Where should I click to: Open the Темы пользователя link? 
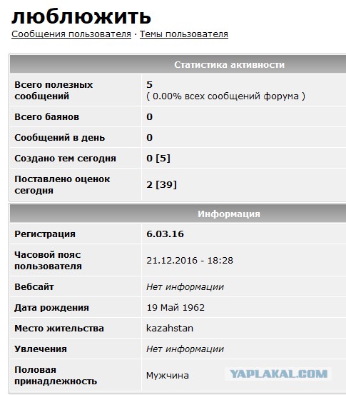(x=183, y=34)
